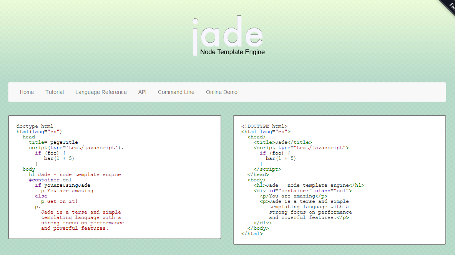Open Command Line documentation
The width and height of the screenshot is (455, 255).
point(176,92)
